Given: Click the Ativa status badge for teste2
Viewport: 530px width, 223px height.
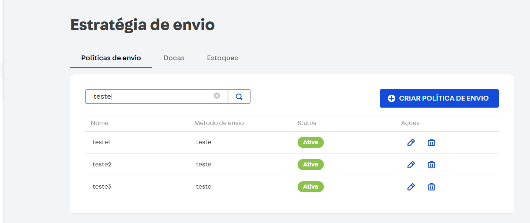Looking at the screenshot, I should (311, 165).
